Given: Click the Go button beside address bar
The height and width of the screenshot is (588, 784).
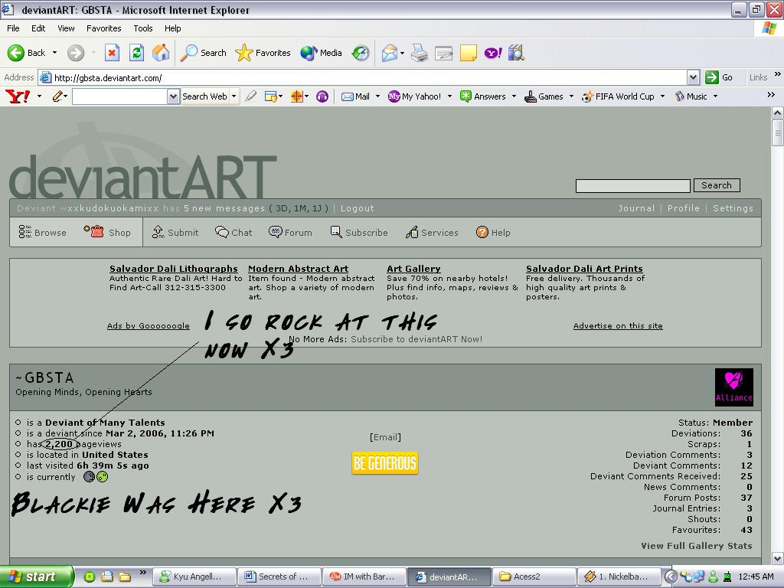Looking at the screenshot, I should click(720, 77).
